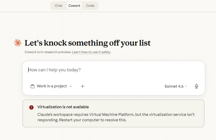Activate the microphone voice input icon
Screen dimensions: 216x140
pos(197,86)
